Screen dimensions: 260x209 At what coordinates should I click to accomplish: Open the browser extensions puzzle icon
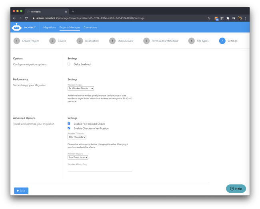[228, 18]
